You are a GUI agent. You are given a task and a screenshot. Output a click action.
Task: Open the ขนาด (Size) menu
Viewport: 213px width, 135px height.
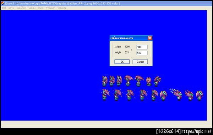coord(40,8)
